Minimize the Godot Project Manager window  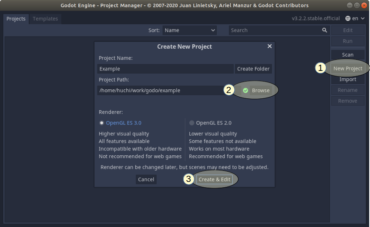coord(350,5)
